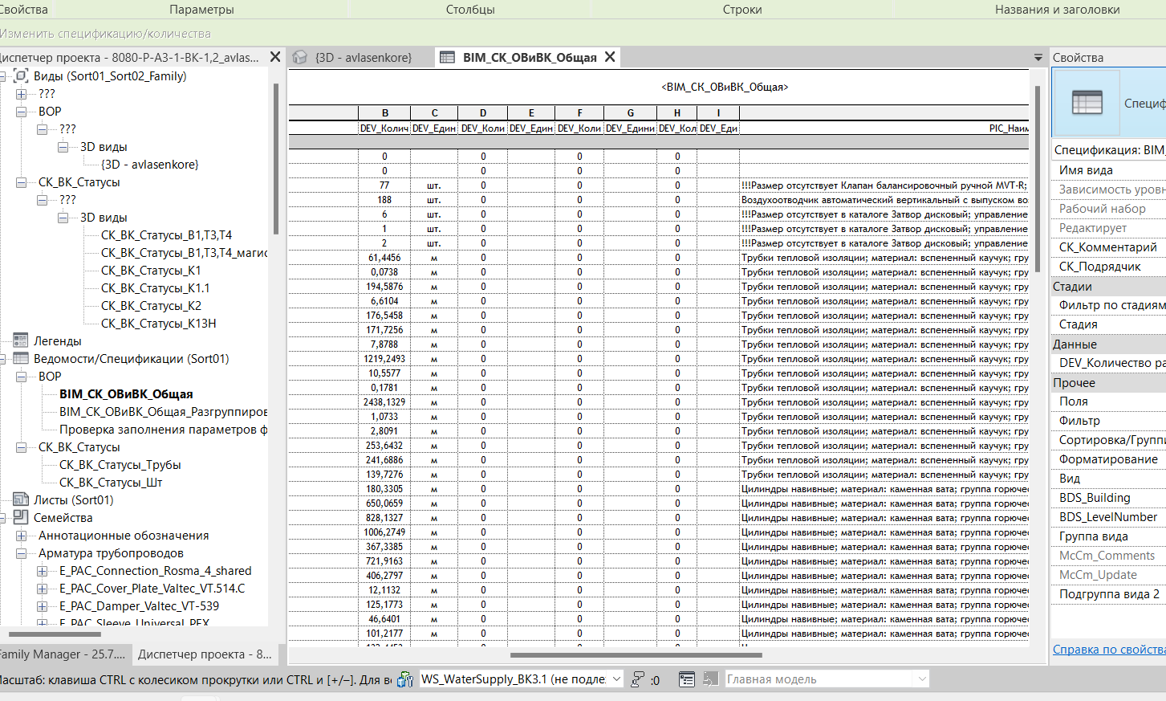The height and width of the screenshot is (701, 1166).
Task: Click the Форматирование property row
Action: [1109, 459]
